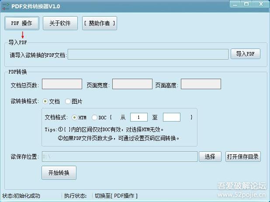The width and height of the screenshot is (270, 202).
Task: Click the tip about setting page range
Action: click(118, 138)
